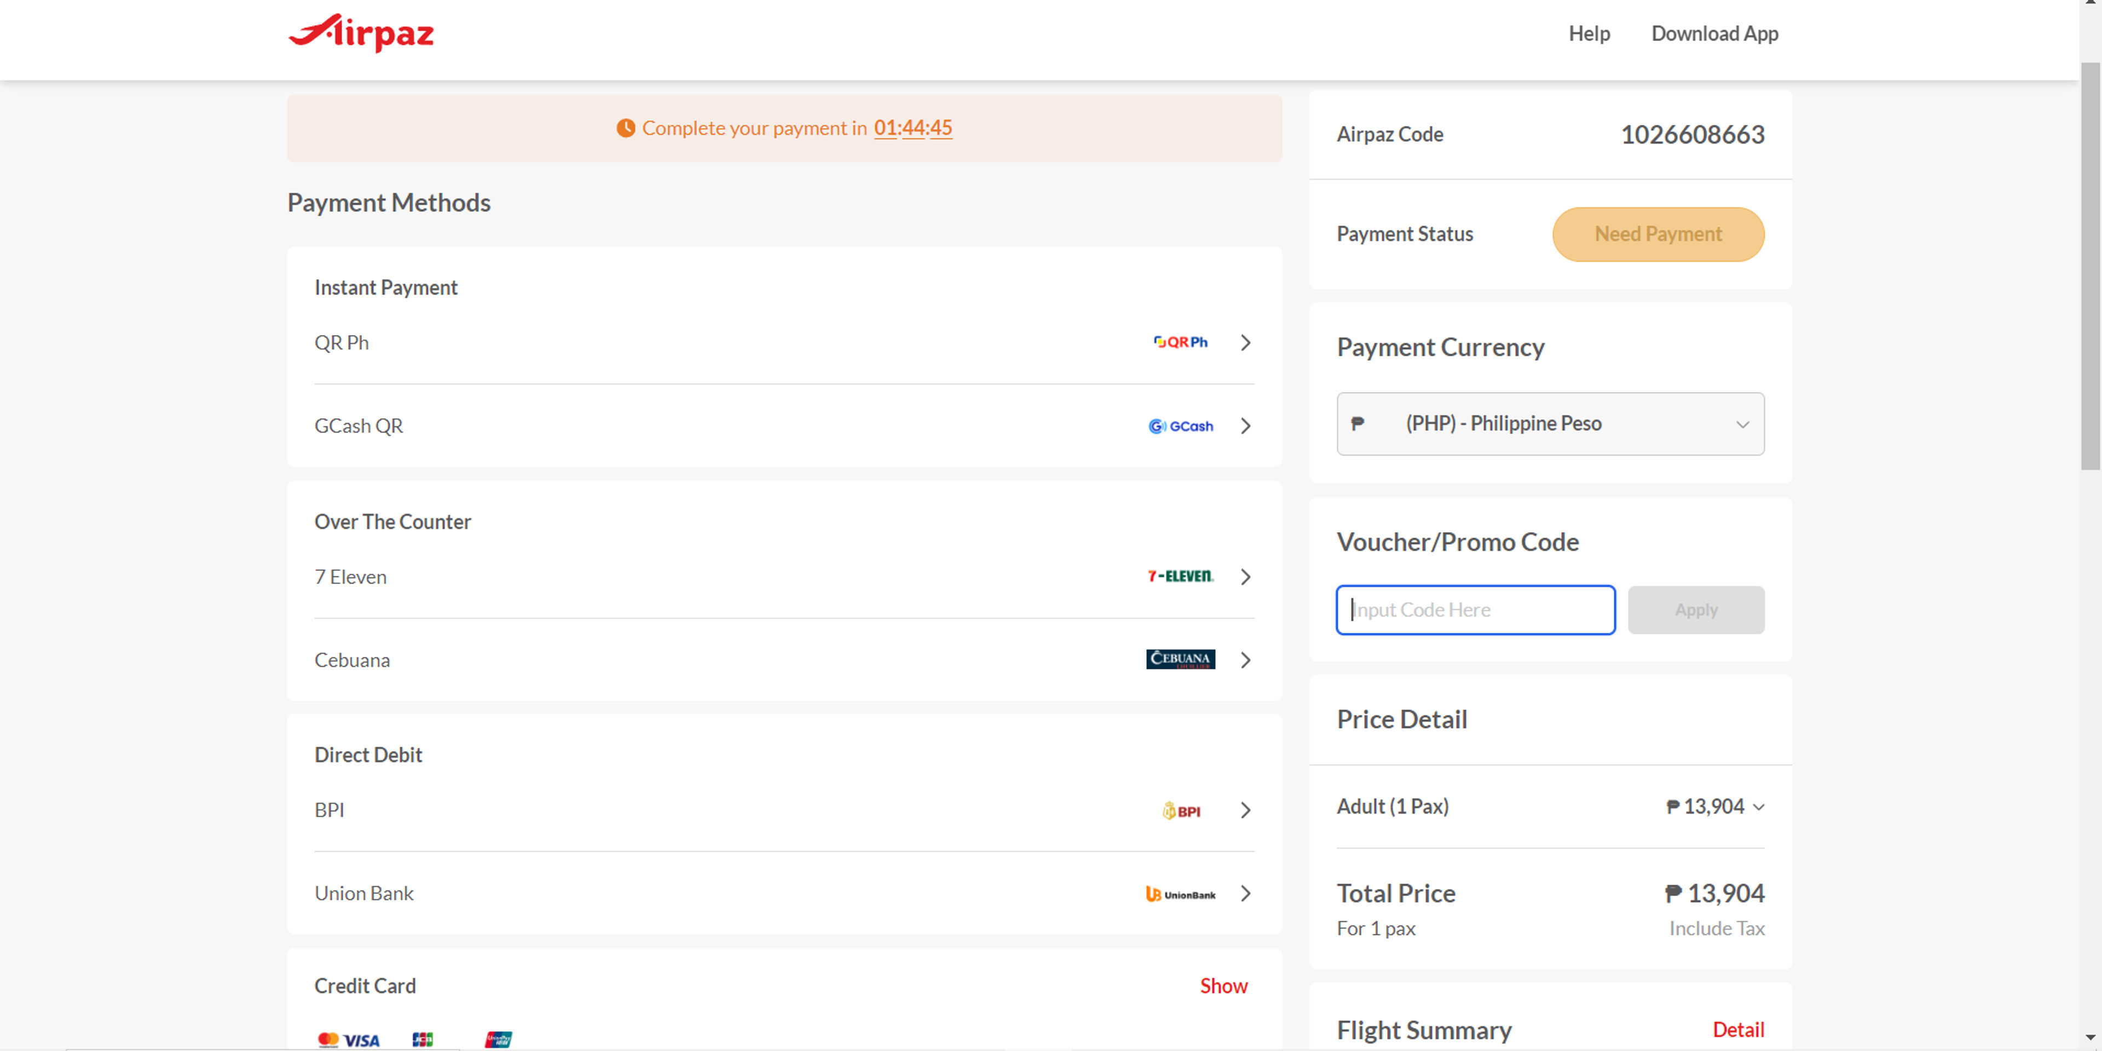Open the Help page
Image resolution: width=2102 pixels, height=1051 pixels.
coord(1589,33)
